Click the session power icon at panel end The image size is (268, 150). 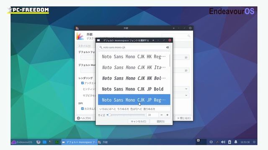254,142
